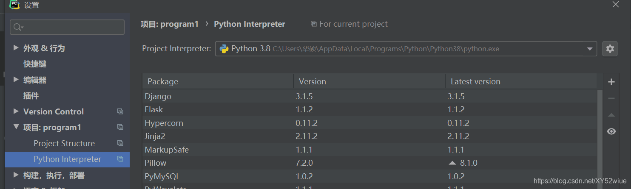
Task: Click the plus icon to install package
Action: pos(611,82)
